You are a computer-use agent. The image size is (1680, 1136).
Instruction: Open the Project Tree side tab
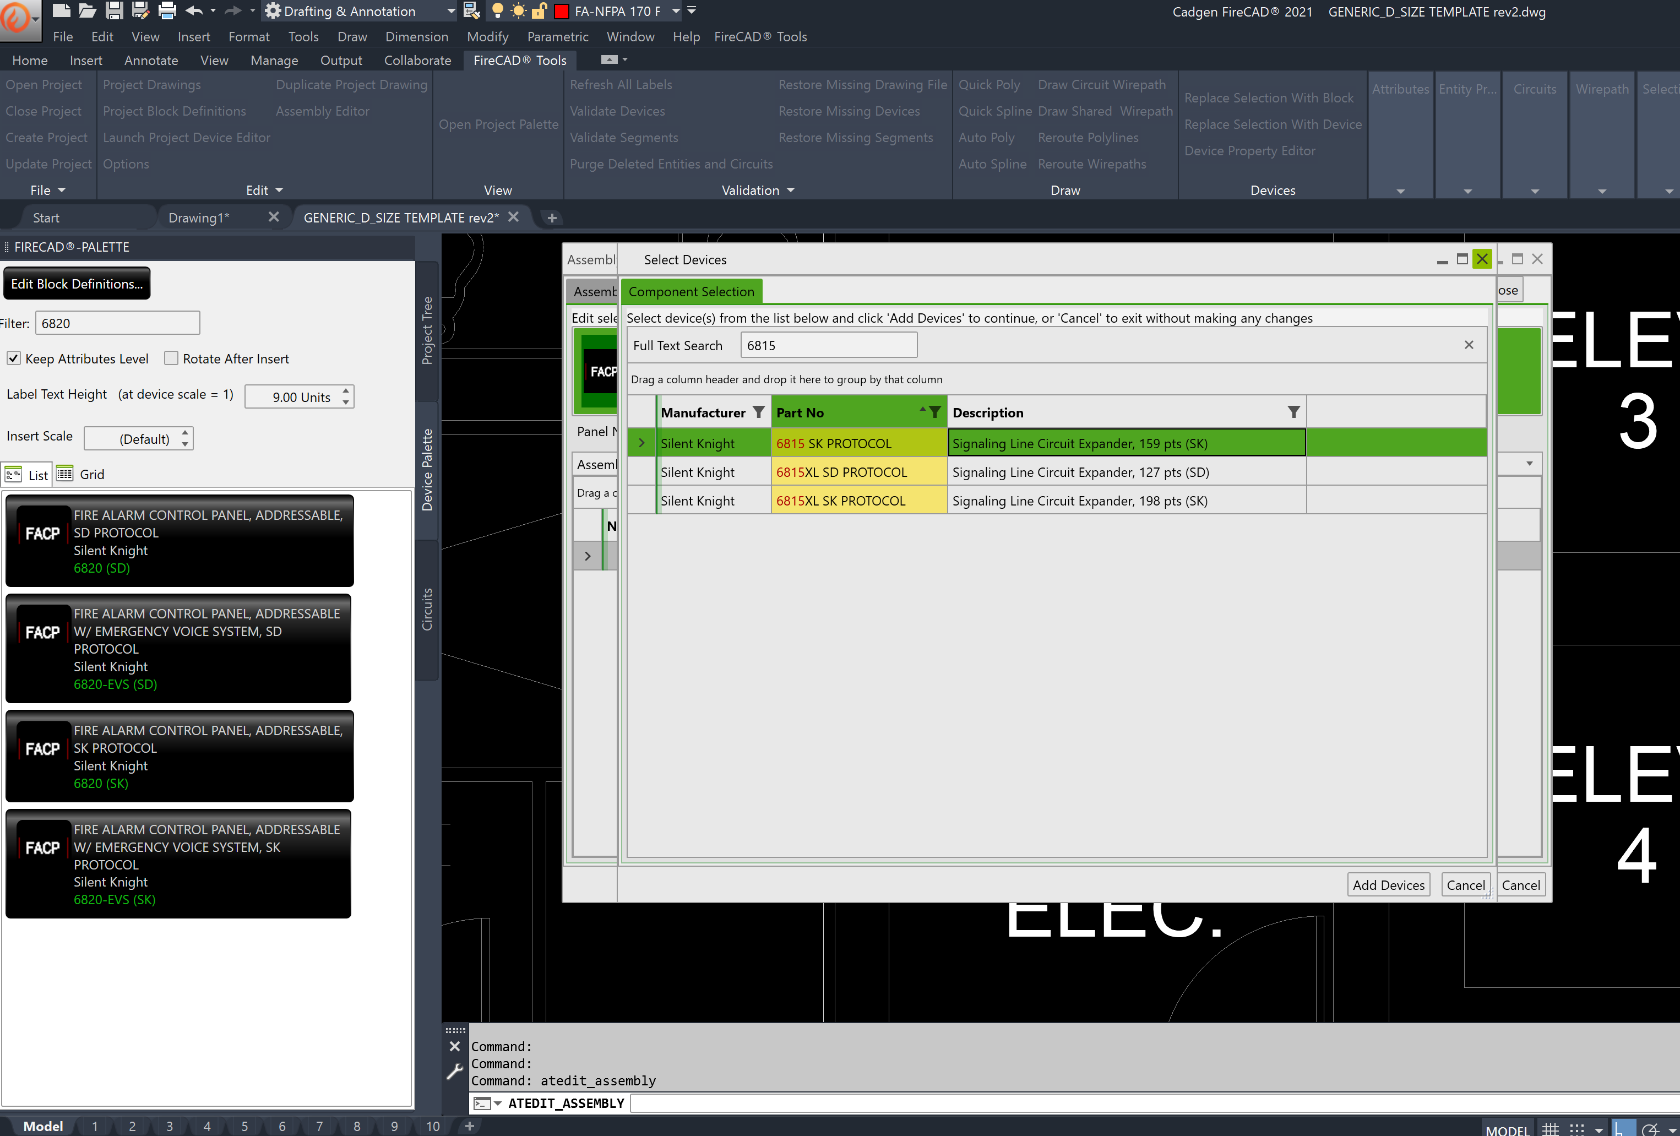coord(427,330)
